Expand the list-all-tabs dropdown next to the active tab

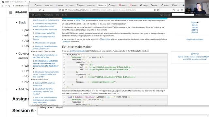click(x=105, y=6)
